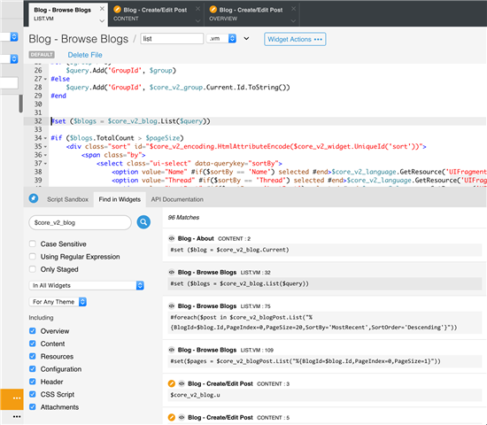Click the blue search magnifier button
This screenshot has width=487, height=425.
pos(143,222)
